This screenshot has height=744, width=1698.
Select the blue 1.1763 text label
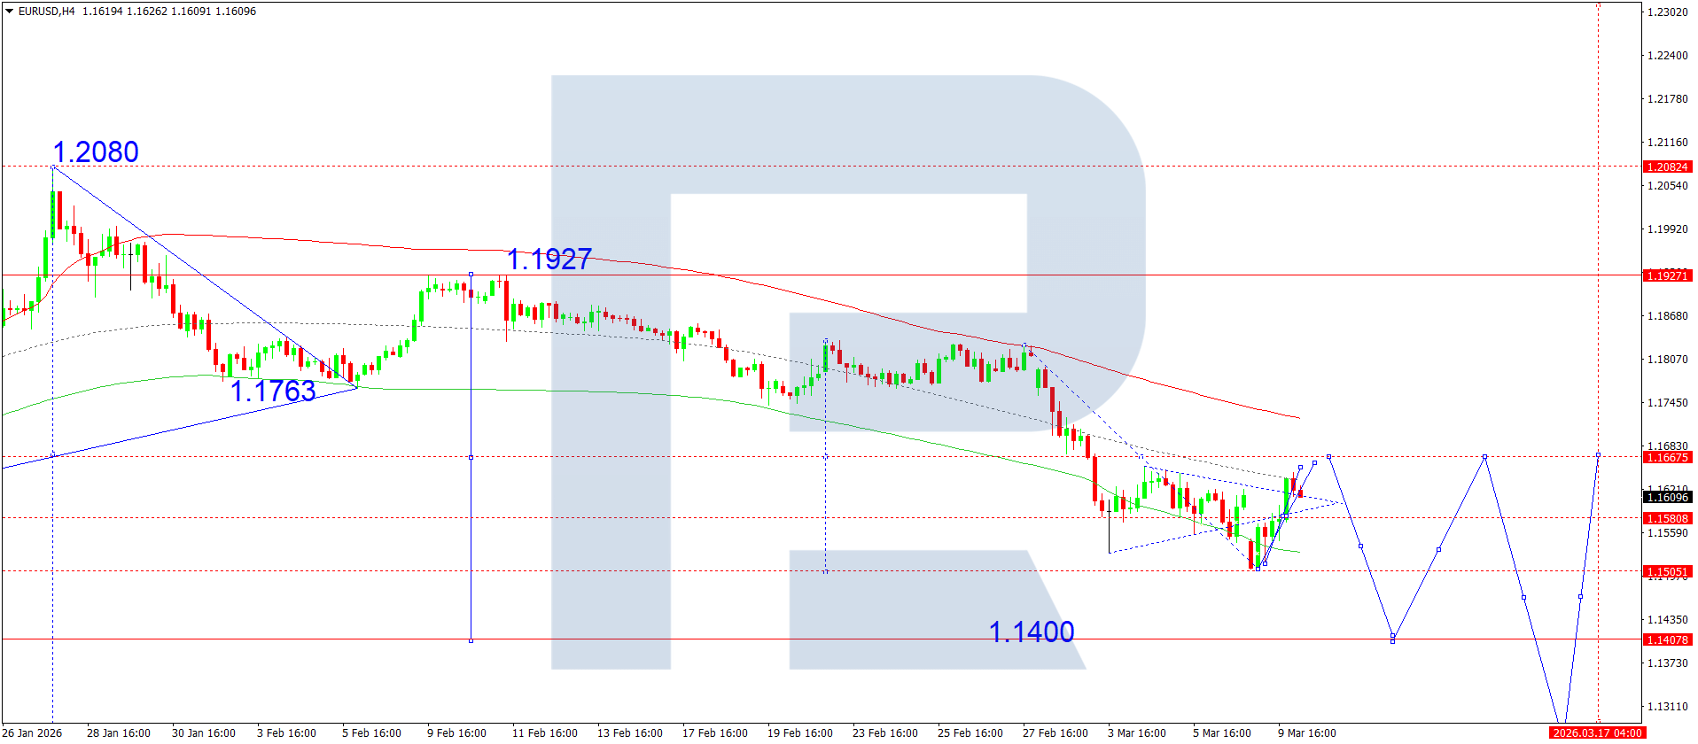(273, 391)
